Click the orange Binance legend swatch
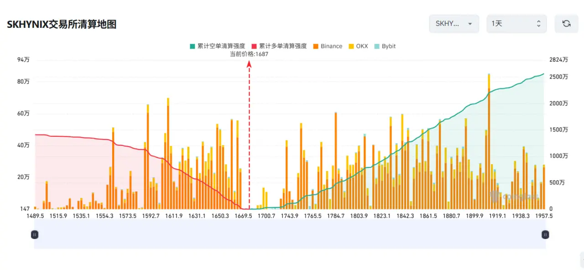The width and height of the screenshot is (584, 270). [315, 46]
